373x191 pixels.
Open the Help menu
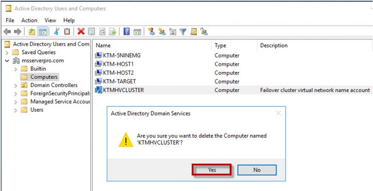click(69, 20)
